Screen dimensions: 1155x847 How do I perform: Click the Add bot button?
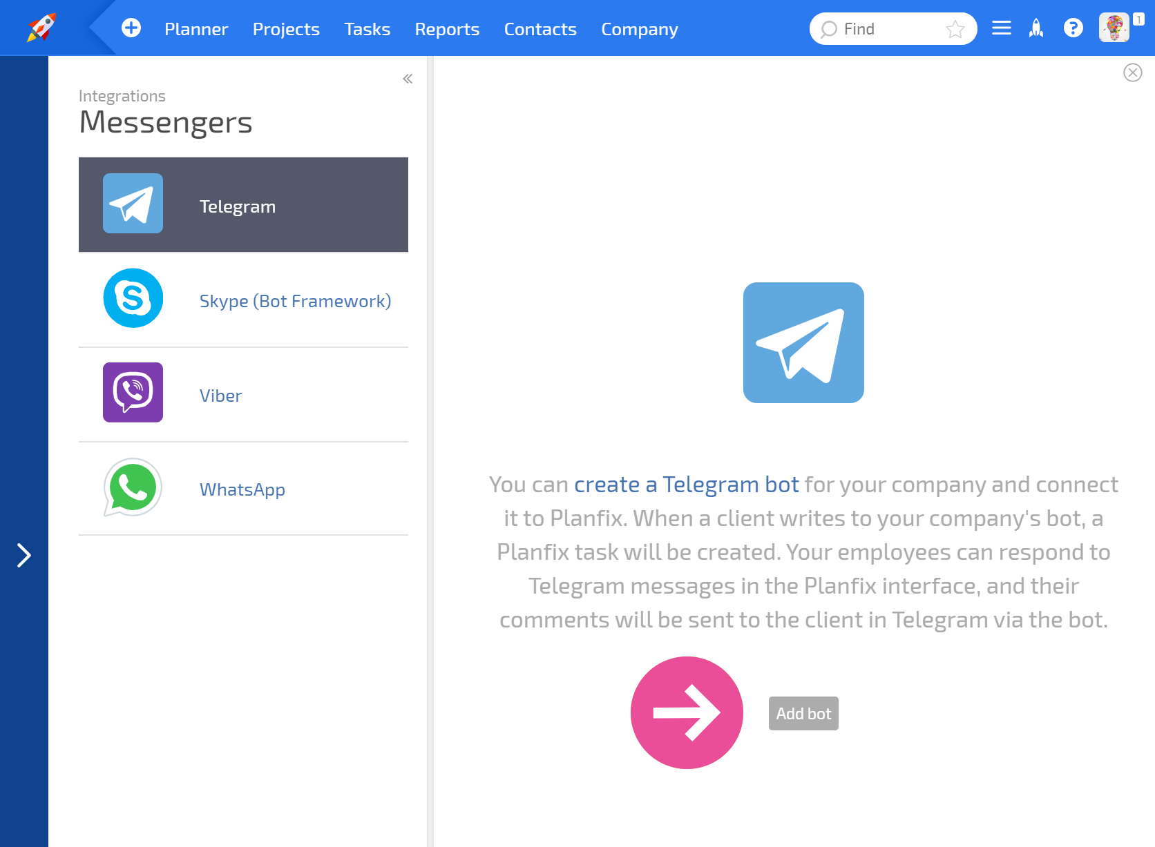pos(803,713)
